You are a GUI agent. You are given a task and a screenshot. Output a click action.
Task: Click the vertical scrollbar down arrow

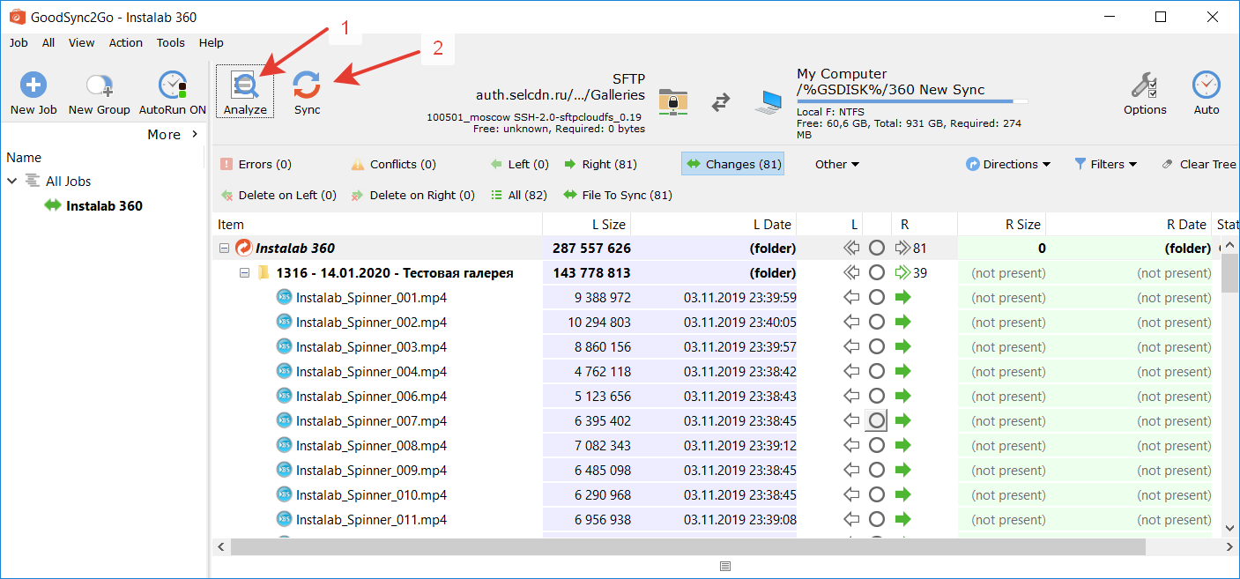click(x=1230, y=528)
